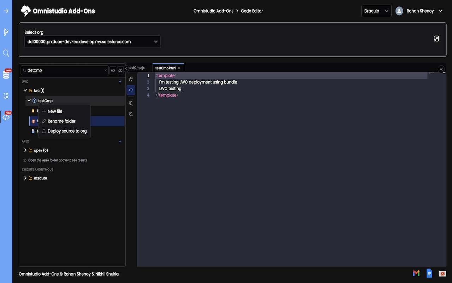Open the search tool in the sidebar
The width and height of the screenshot is (452, 283).
coord(6,53)
